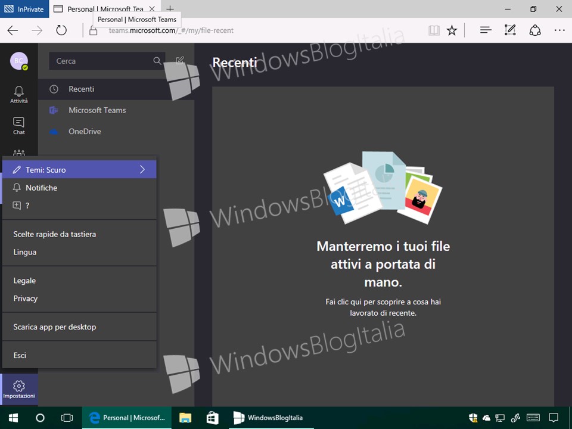Open Edge reading view icon
Image resolution: width=572 pixels, height=429 pixels.
(434, 30)
